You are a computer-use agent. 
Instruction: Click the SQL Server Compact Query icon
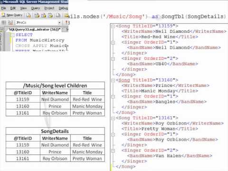coord(58,15)
